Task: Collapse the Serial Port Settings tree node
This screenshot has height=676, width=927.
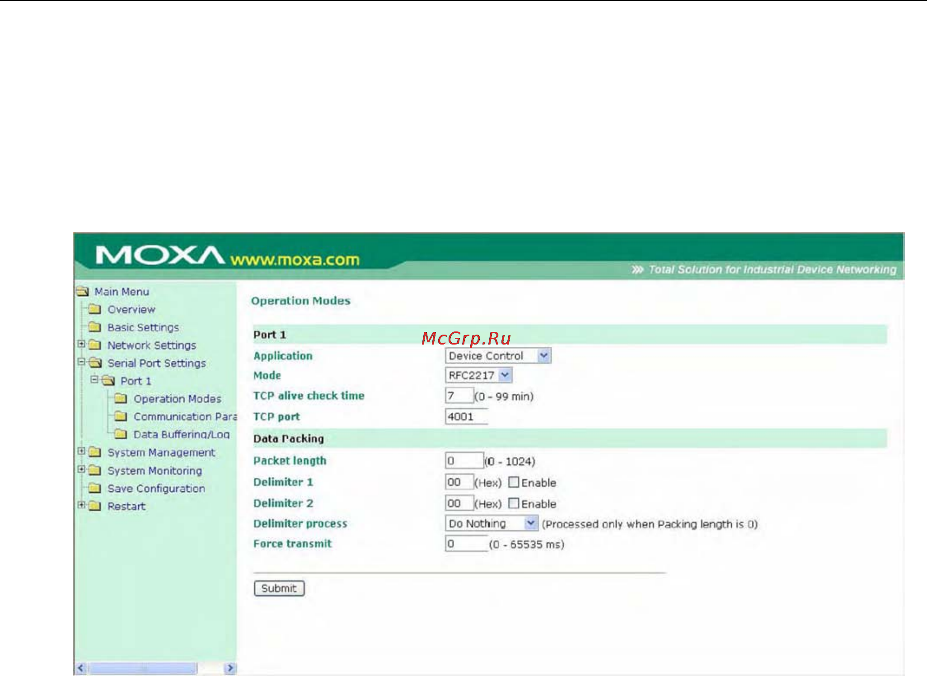Action: point(81,362)
